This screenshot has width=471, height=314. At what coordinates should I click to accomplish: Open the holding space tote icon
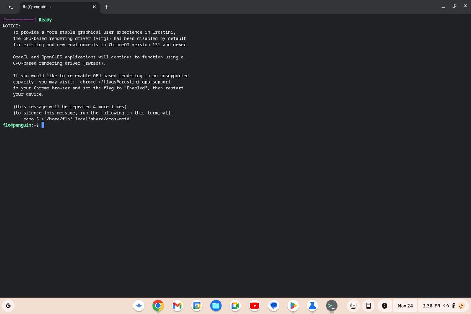pyautogui.click(x=353, y=306)
